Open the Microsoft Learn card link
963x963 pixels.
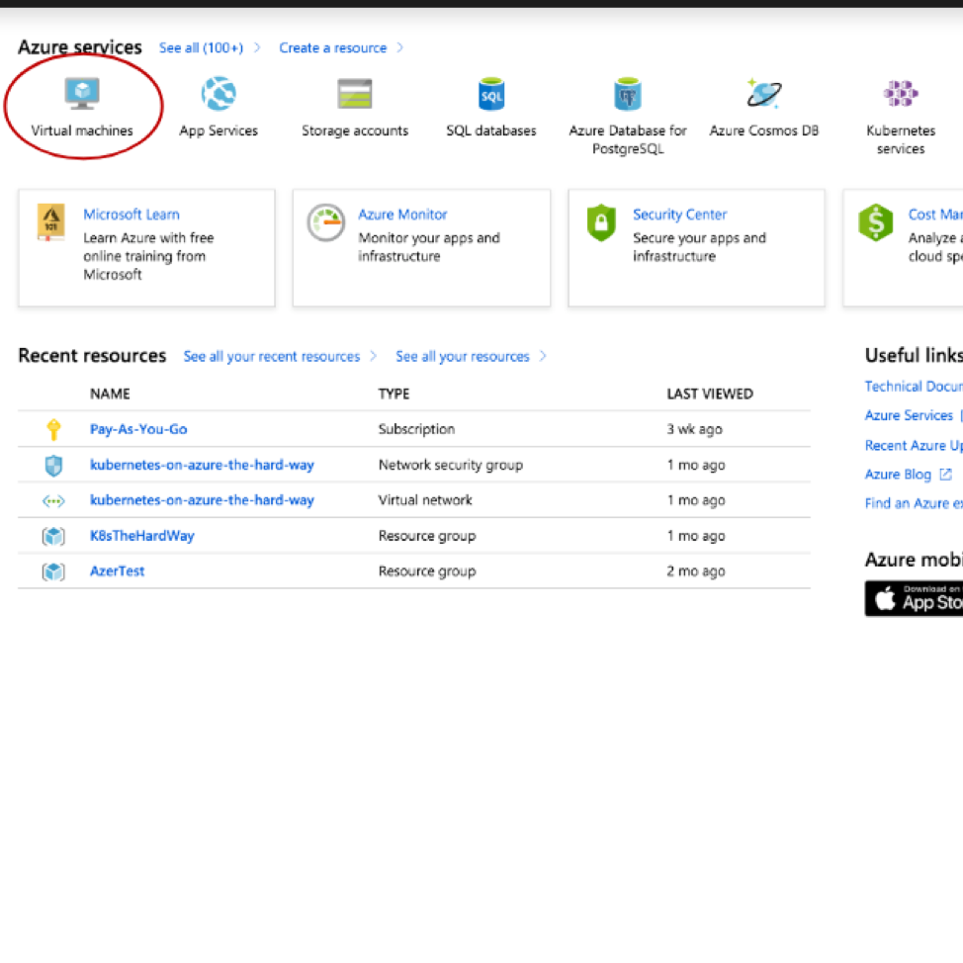(x=131, y=215)
